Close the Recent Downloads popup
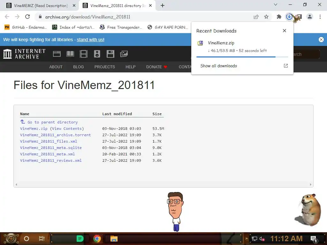This screenshot has width=327, height=245. pyautogui.click(x=285, y=31)
